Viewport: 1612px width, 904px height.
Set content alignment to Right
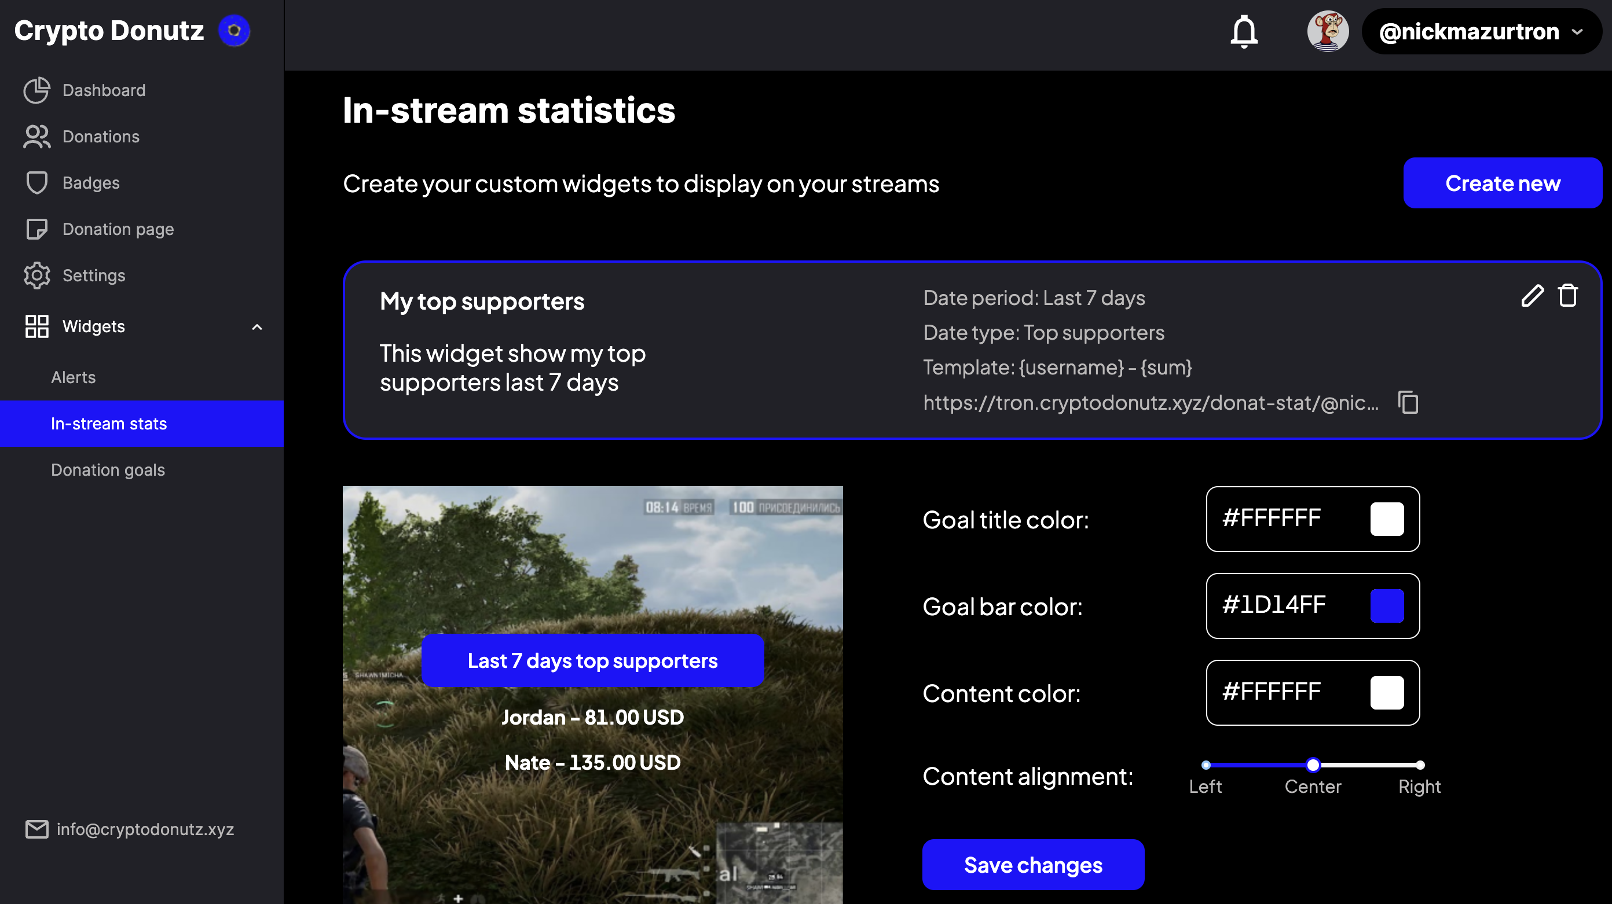click(1420, 765)
